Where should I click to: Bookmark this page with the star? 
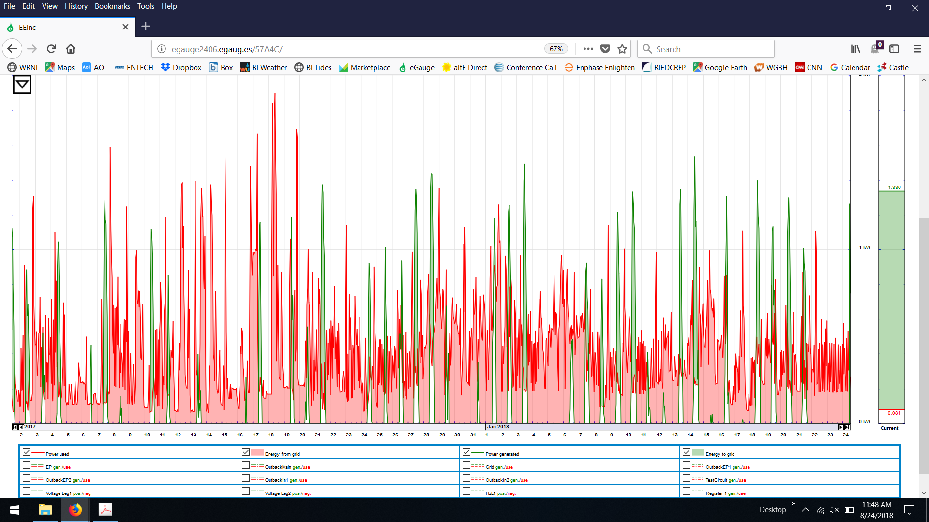click(x=622, y=49)
